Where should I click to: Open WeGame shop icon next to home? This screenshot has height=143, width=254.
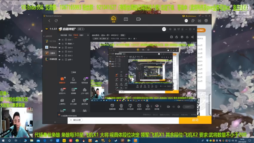tap(126, 19)
